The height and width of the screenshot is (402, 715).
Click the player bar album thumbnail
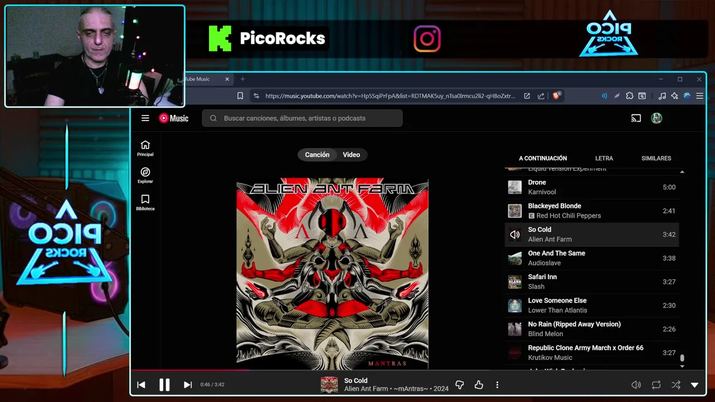point(329,385)
